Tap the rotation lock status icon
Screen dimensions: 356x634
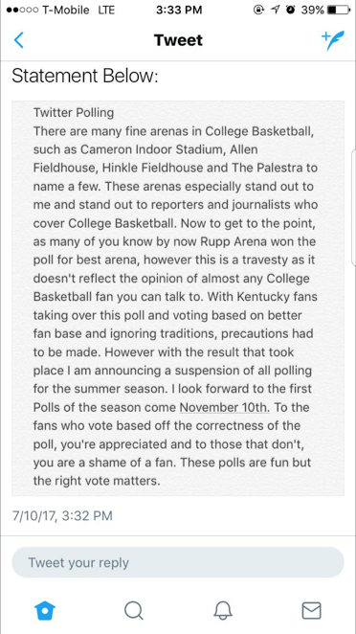[259, 11]
